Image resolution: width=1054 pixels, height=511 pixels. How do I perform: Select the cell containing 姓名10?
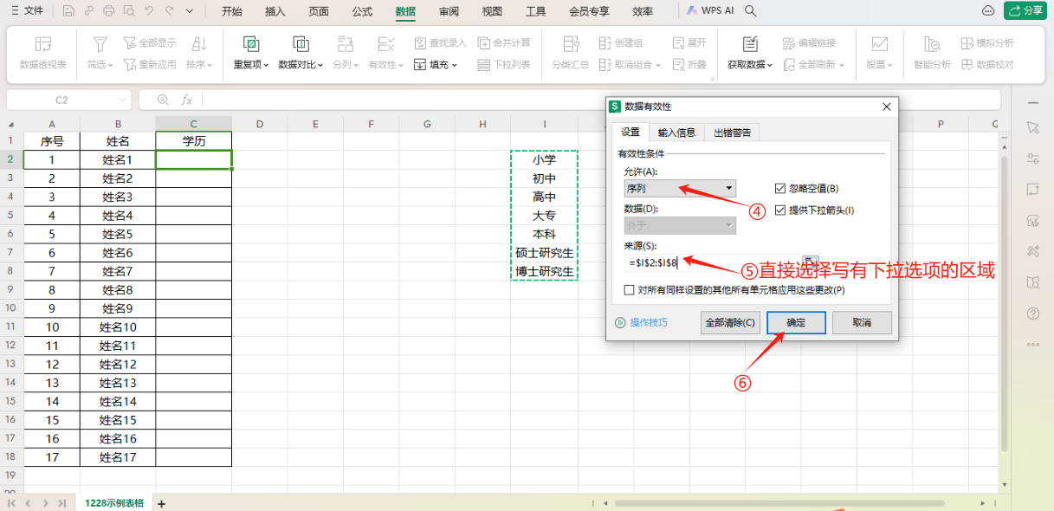point(118,327)
